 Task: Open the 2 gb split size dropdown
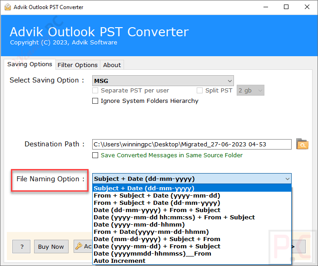pyautogui.click(x=250, y=90)
